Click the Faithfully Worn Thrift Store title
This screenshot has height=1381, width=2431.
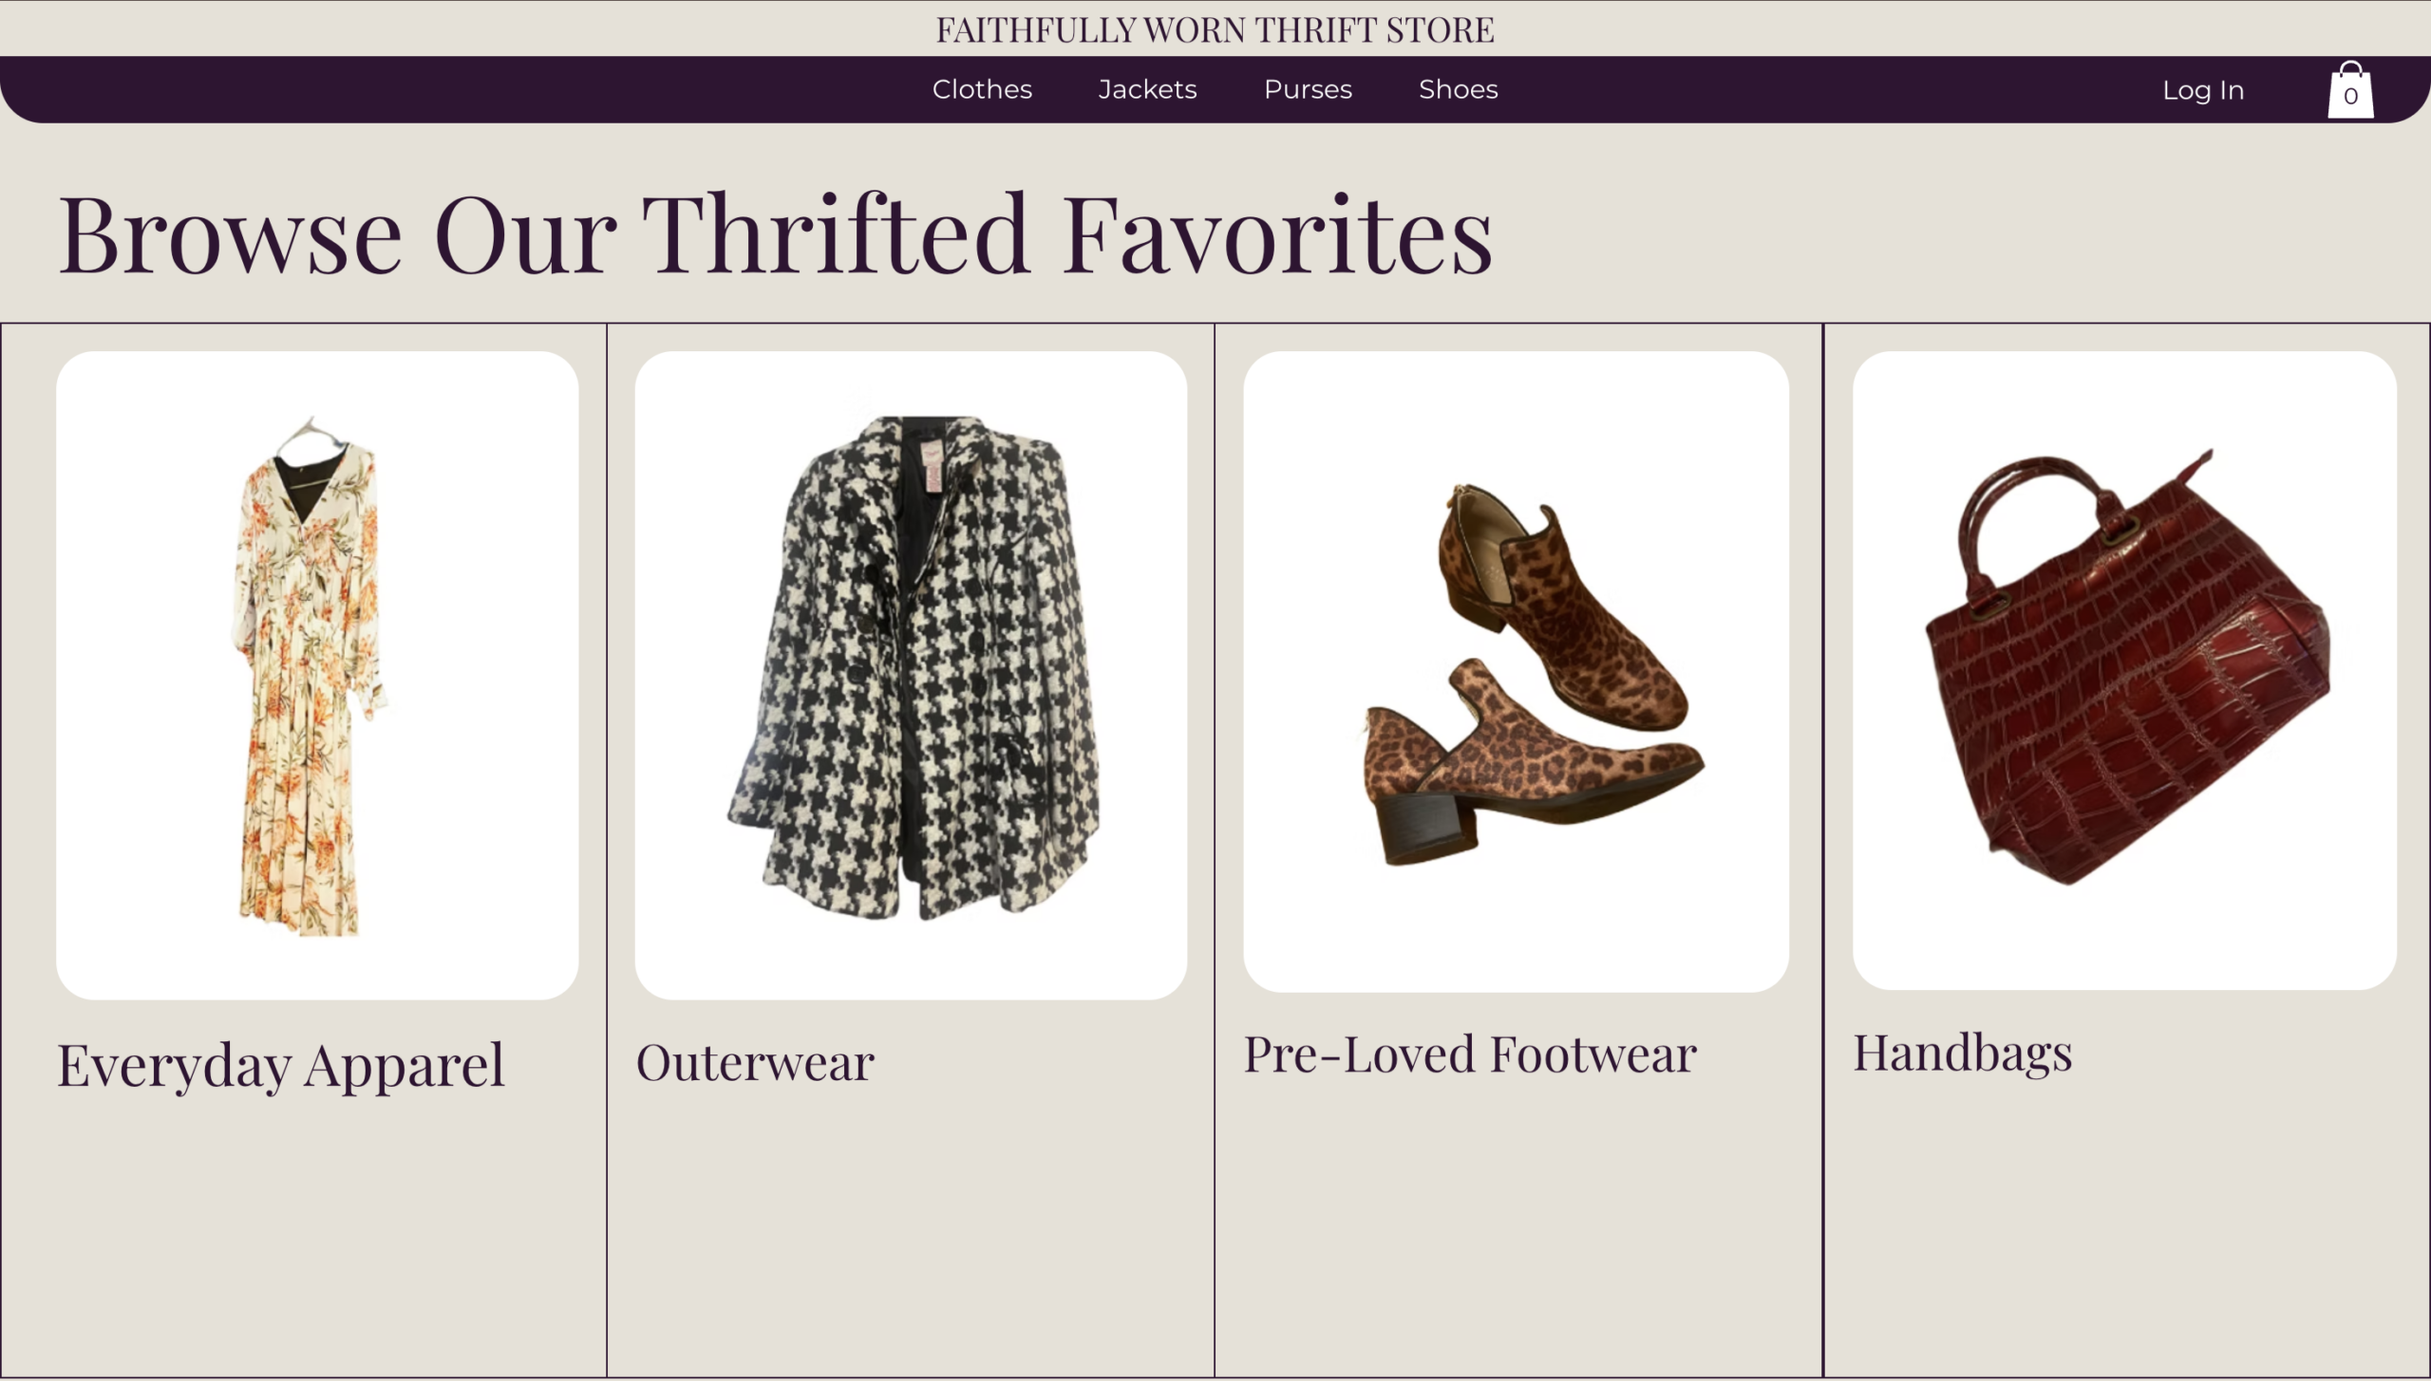1215,29
